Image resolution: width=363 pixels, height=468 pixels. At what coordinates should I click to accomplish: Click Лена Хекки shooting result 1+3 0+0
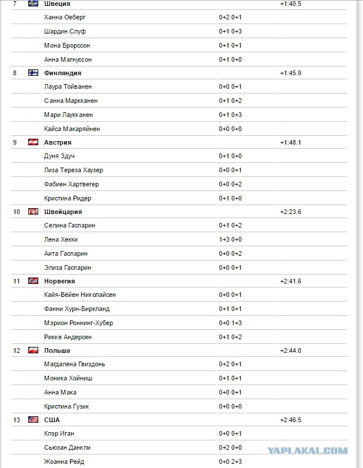[230, 239]
